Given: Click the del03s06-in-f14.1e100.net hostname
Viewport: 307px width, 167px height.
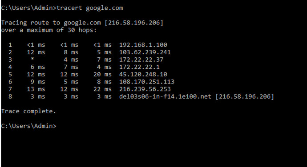Looking at the screenshot, I should coord(165,96).
